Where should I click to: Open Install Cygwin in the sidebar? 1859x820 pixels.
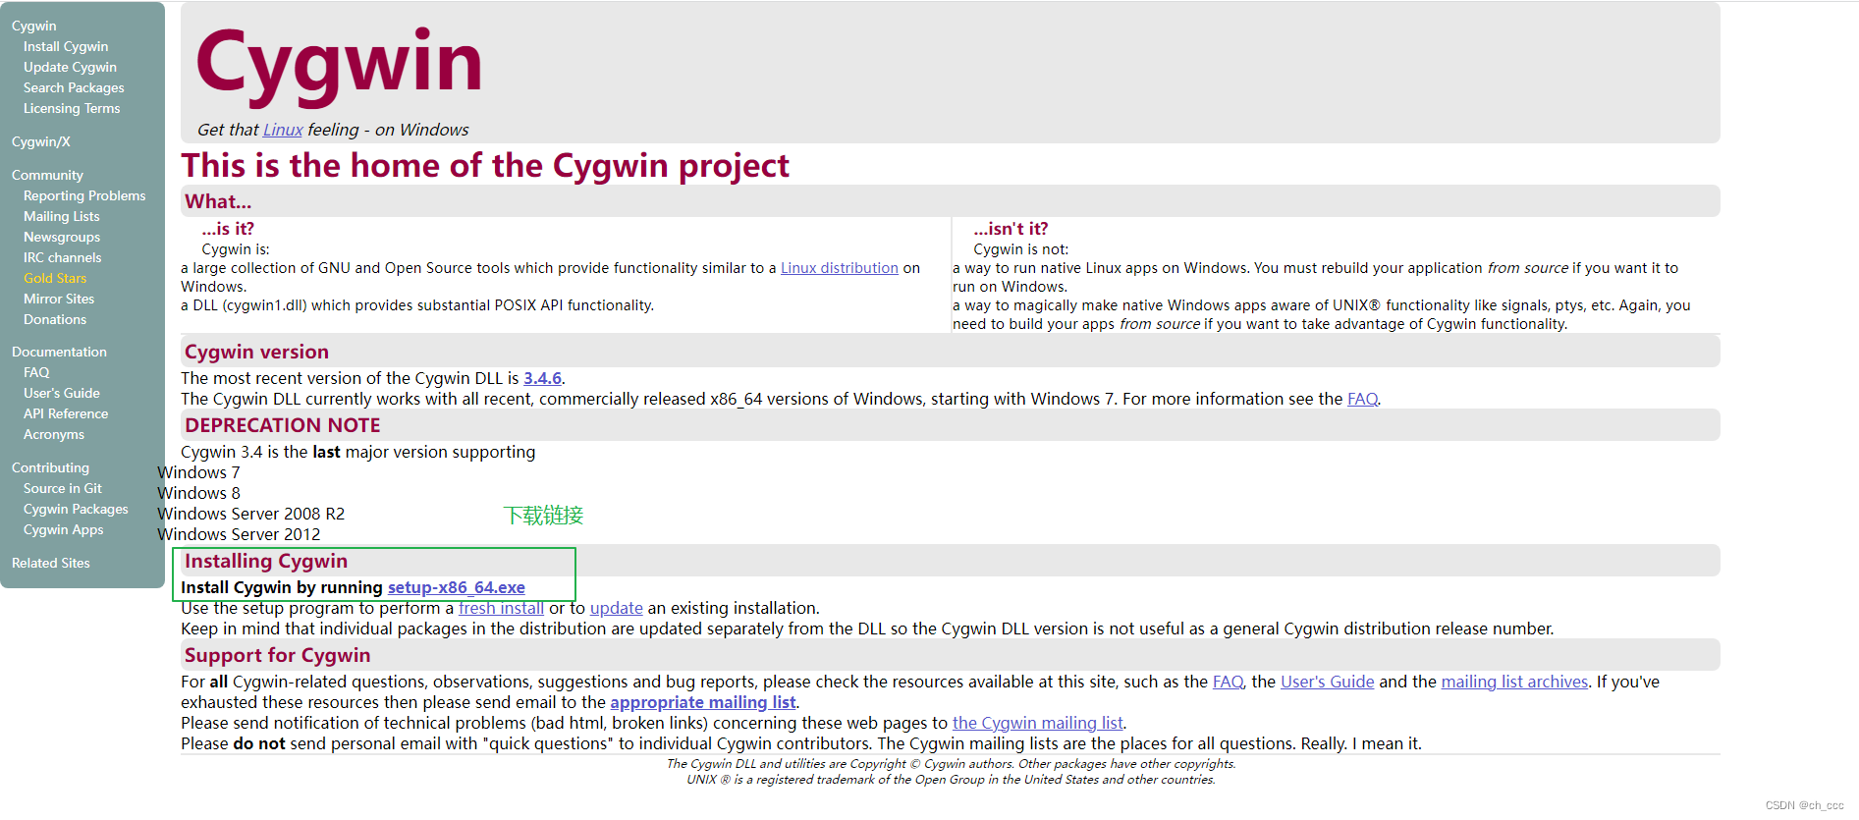(66, 46)
